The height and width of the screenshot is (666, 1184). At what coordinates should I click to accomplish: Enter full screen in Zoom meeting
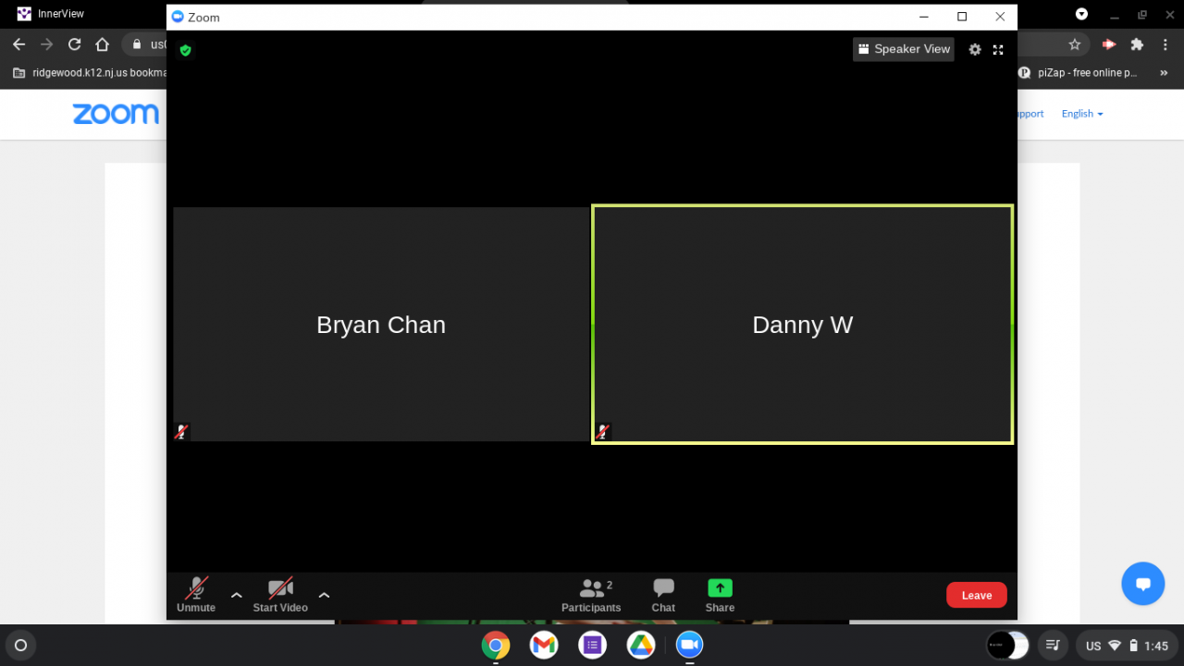pos(998,50)
